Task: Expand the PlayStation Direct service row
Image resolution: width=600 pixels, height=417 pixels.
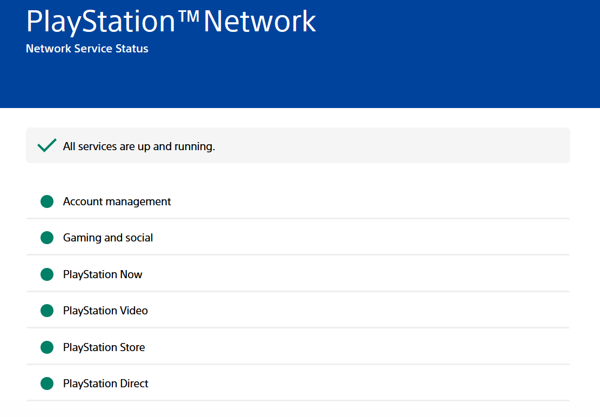Action: click(x=298, y=384)
